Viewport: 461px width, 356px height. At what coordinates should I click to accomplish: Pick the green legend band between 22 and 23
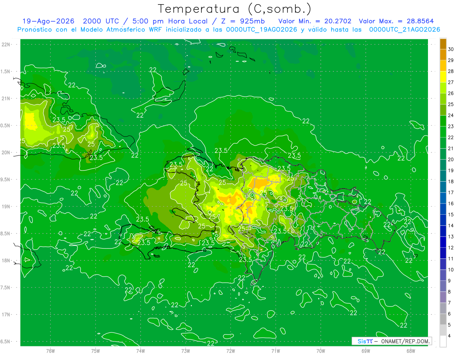pos(443,132)
